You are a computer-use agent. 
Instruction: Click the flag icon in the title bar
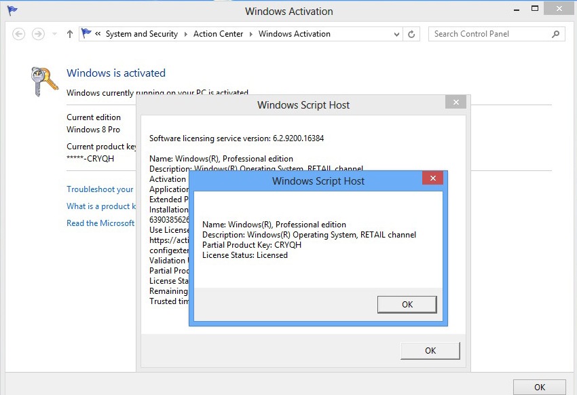point(12,11)
